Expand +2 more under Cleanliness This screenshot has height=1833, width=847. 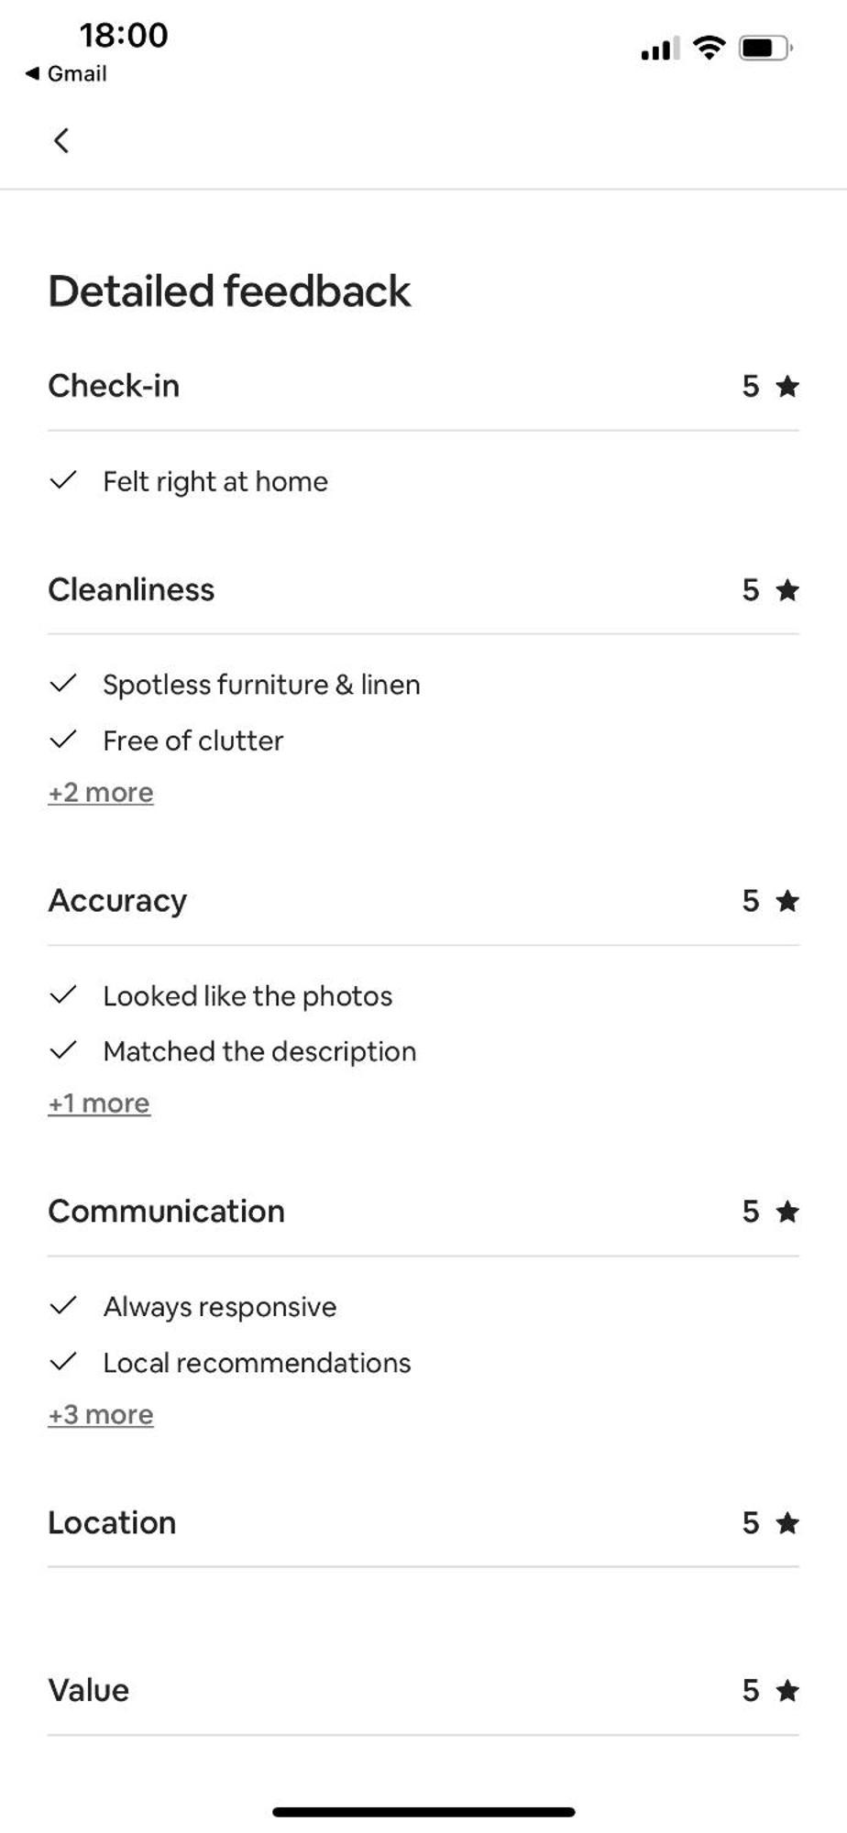tap(101, 793)
